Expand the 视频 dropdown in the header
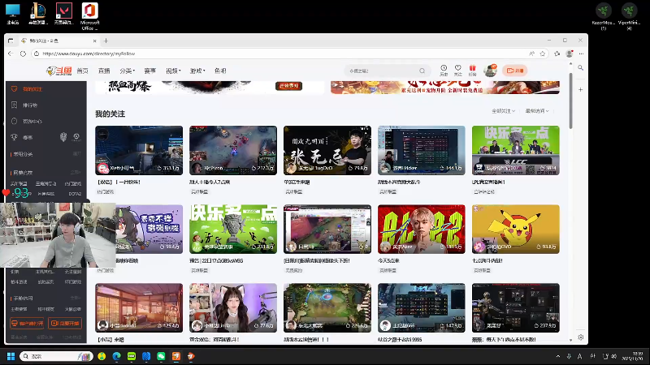The image size is (650, 365). pos(173,71)
